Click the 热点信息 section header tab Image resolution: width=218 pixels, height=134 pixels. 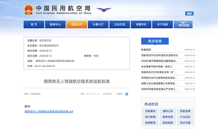pos(155,41)
